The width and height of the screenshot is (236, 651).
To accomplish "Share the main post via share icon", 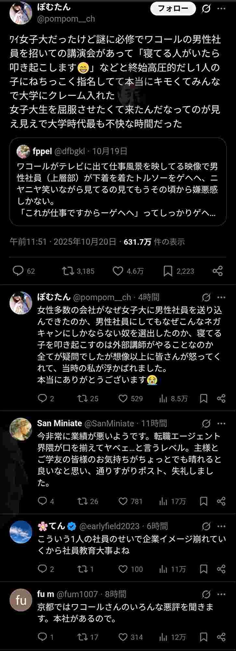I will point(217,271).
